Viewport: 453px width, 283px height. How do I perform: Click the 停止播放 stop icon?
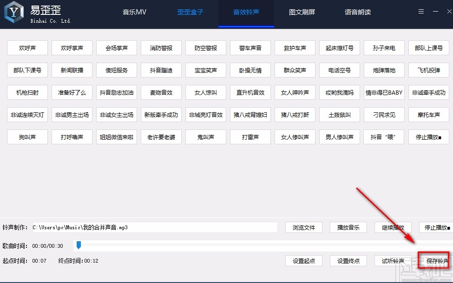428,137
